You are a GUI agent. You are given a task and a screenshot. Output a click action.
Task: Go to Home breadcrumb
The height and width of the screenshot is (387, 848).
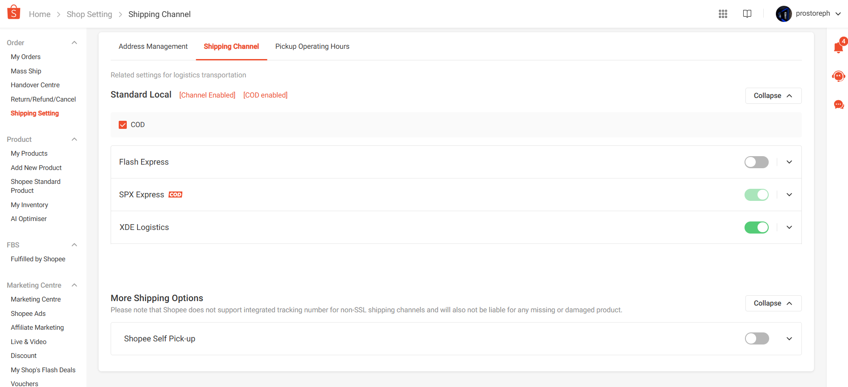(40, 14)
